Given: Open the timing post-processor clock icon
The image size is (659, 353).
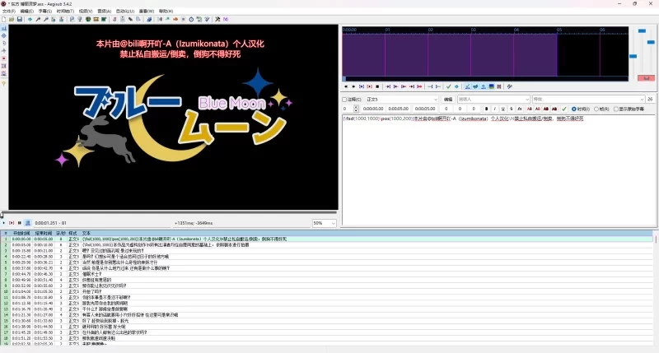Looking at the screenshot, I should pyautogui.click(x=191, y=19).
